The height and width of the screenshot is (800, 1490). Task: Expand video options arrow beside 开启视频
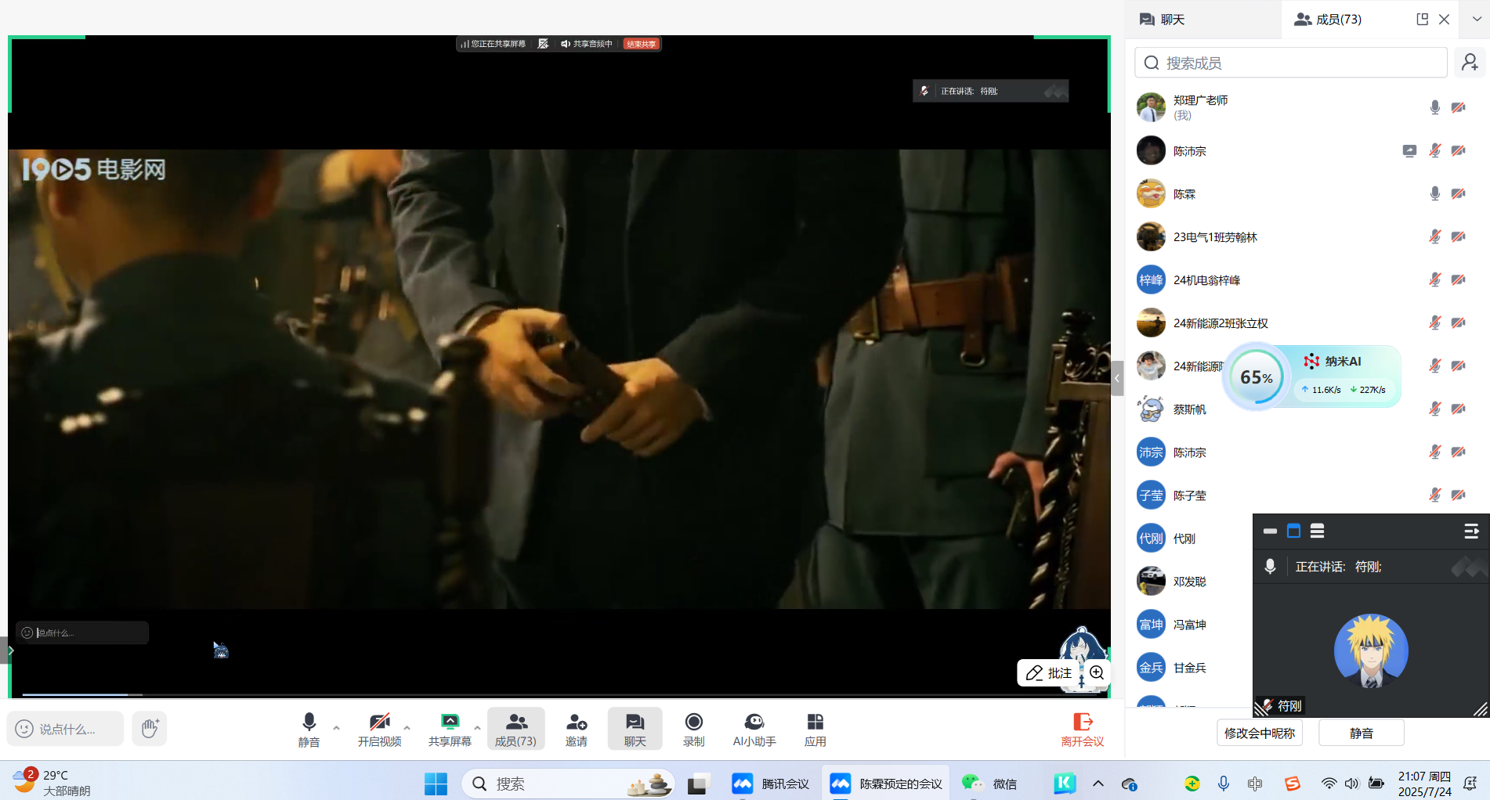(407, 727)
